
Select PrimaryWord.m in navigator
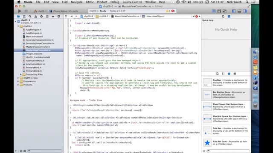tap(34, 71)
